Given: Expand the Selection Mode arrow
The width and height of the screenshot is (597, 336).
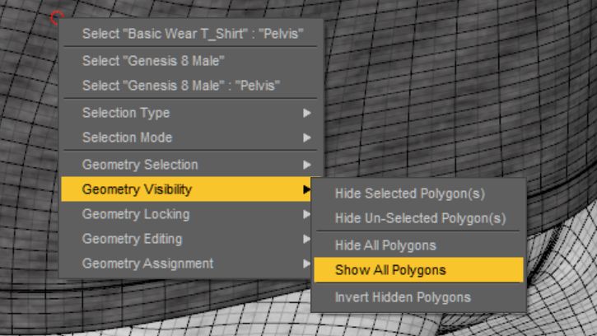Looking at the screenshot, I should pos(307,138).
